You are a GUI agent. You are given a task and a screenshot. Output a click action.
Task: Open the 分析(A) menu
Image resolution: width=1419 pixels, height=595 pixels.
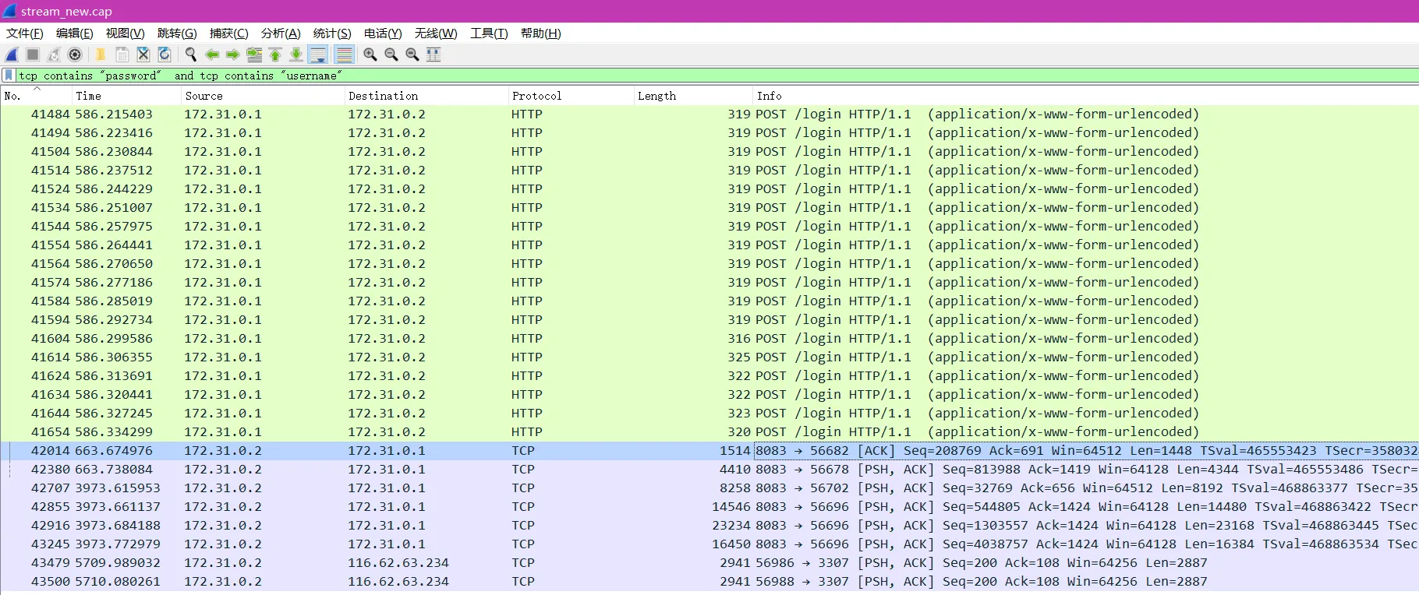[x=281, y=33]
